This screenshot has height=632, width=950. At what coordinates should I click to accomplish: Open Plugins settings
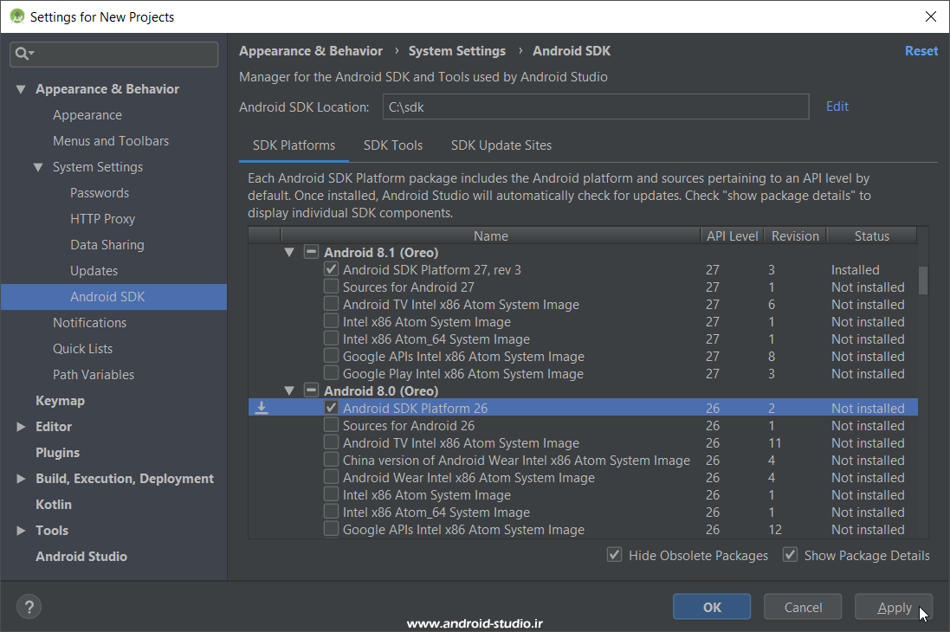[57, 453]
